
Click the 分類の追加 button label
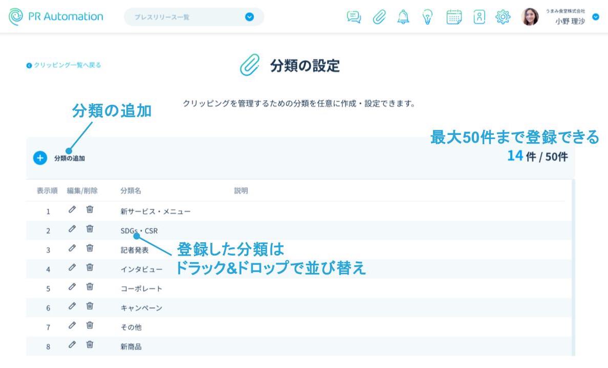(70, 158)
